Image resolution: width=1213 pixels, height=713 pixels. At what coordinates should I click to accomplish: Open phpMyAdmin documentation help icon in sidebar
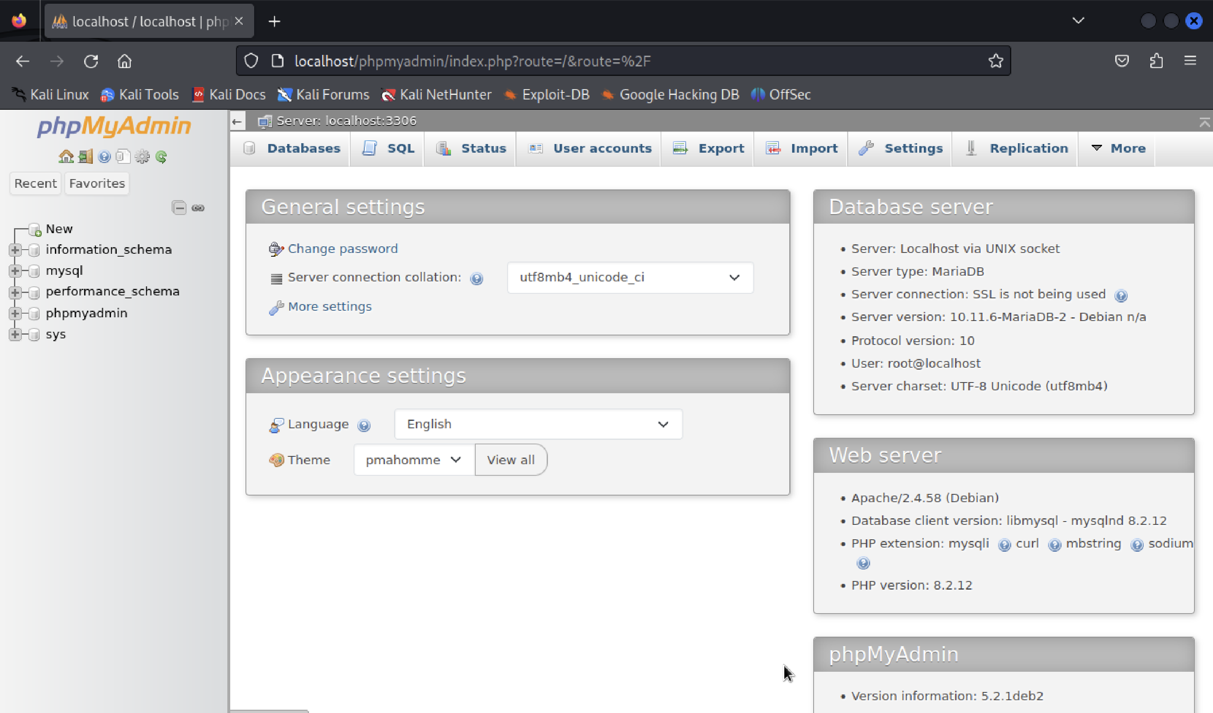[x=104, y=156]
